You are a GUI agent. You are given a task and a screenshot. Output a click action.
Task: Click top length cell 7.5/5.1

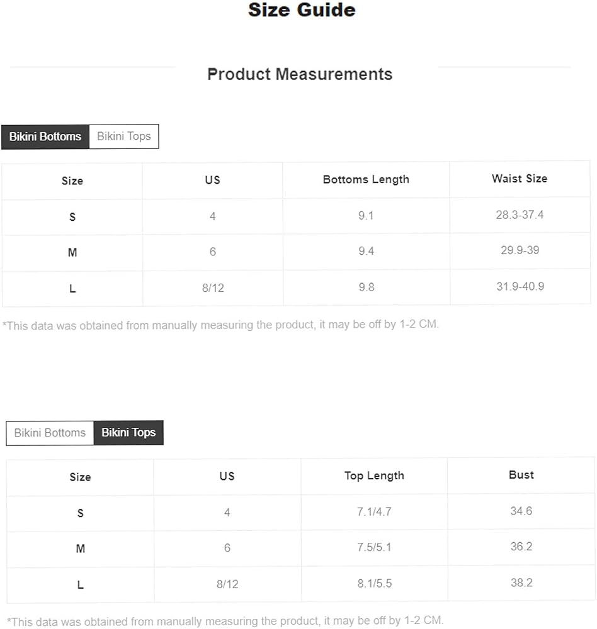(374, 547)
